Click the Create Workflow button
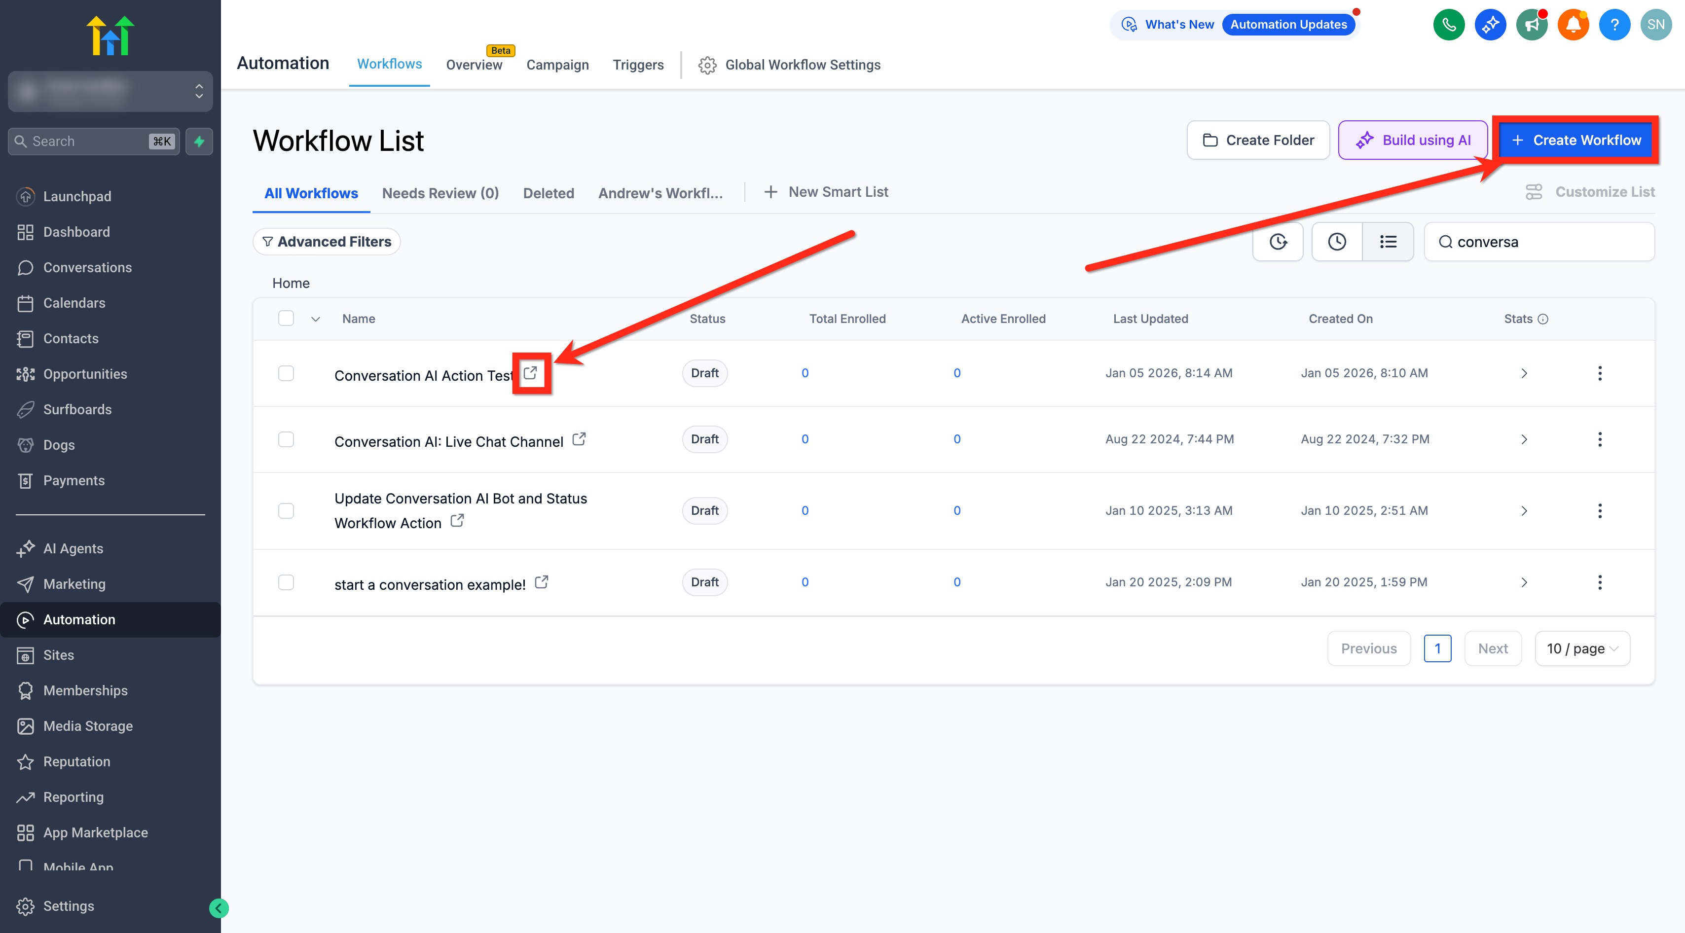Screen dimensions: 1685x933 click(1576, 140)
